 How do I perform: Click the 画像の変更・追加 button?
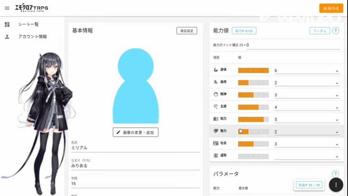[136, 132]
